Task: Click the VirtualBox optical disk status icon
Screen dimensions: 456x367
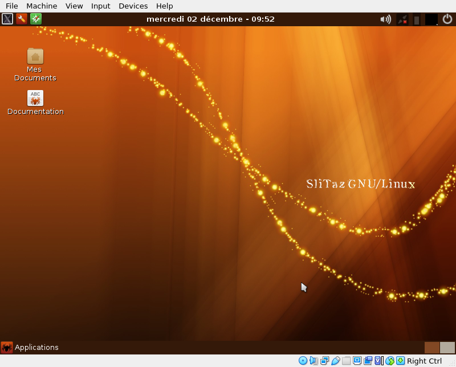Action: [303, 361]
